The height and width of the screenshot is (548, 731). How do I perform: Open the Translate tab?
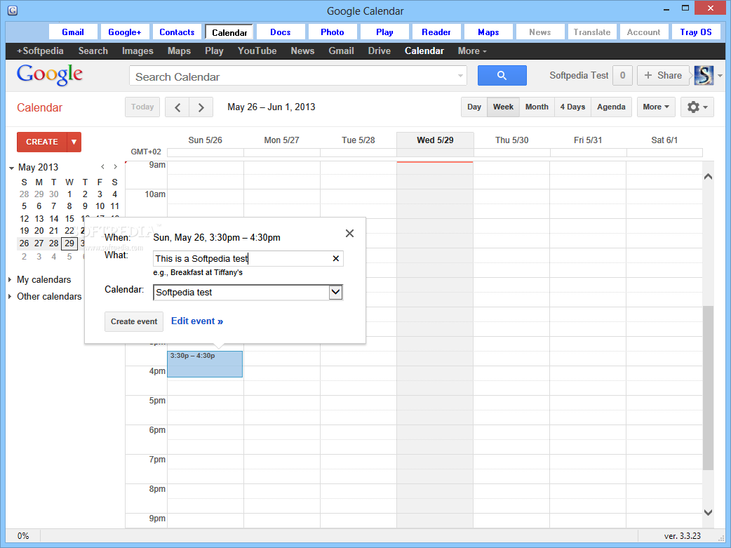click(592, 32)
